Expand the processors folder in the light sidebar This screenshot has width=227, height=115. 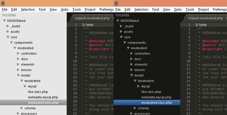click(18, 114)
